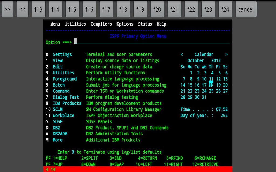
Task: Select the SDSF panels option
Action: (57, 121)
